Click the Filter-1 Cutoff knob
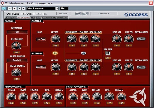 click(55, 39)
